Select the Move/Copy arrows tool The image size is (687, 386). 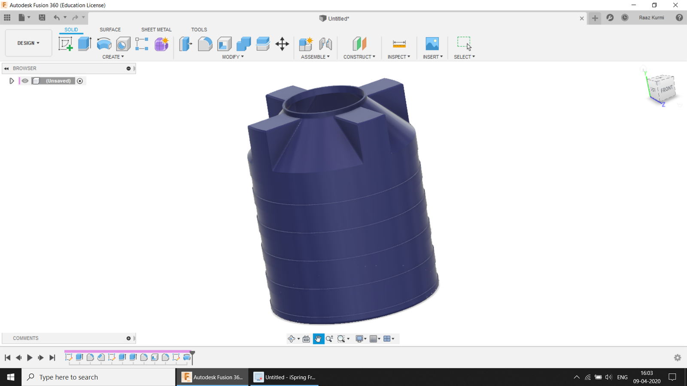282,44
